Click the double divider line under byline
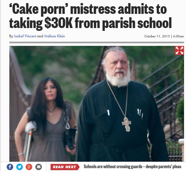Viewport: 186px width, 171px height. click(97, 42)
